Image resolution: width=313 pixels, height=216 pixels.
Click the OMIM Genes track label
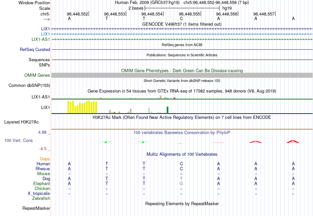(x=37, y=75)
